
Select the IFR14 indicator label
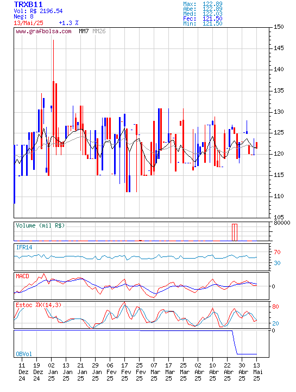point(24,247)
